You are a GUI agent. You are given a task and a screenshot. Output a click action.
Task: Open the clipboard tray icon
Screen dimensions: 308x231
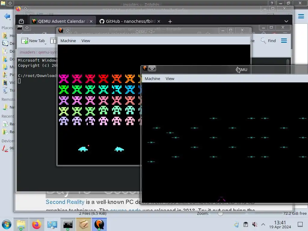[245, 224]
